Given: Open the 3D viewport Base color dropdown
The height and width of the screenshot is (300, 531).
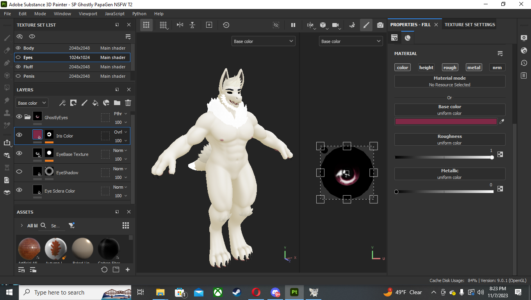Looking at the screenshot, I should tap(263, 41).
